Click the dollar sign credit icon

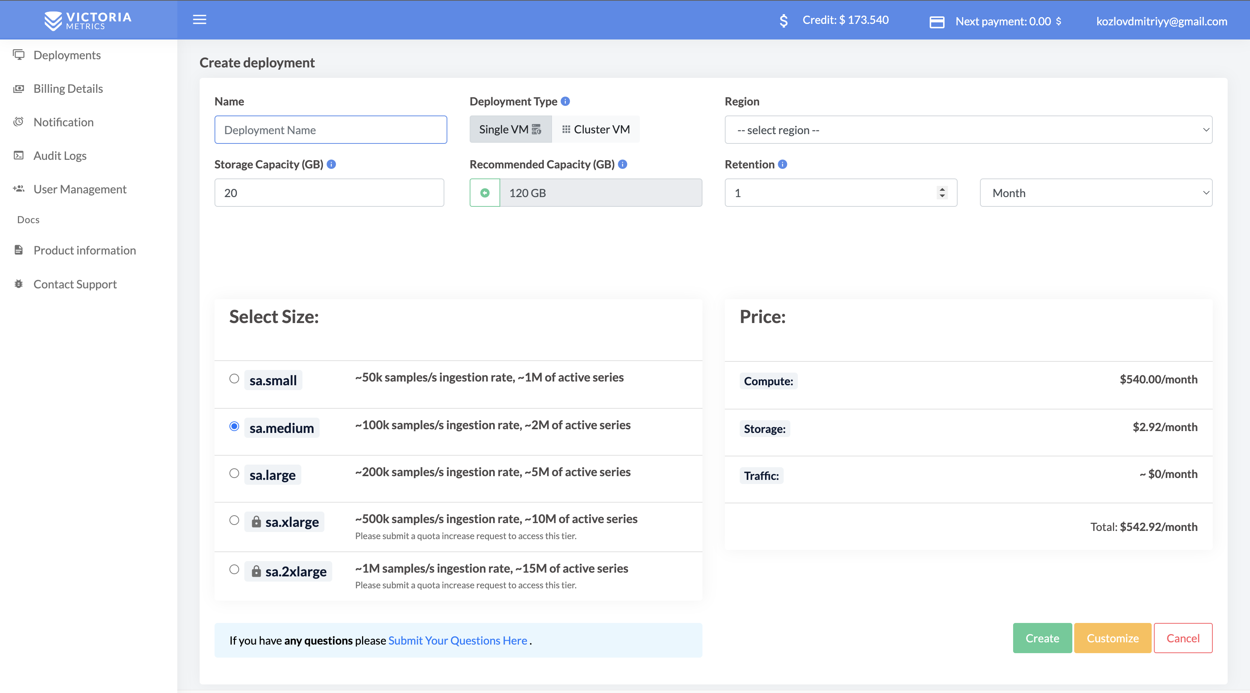click(783, 20)
